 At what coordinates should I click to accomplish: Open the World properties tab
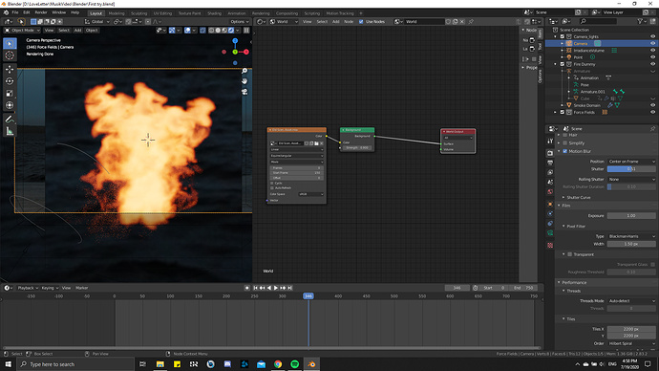coord(550,191)
